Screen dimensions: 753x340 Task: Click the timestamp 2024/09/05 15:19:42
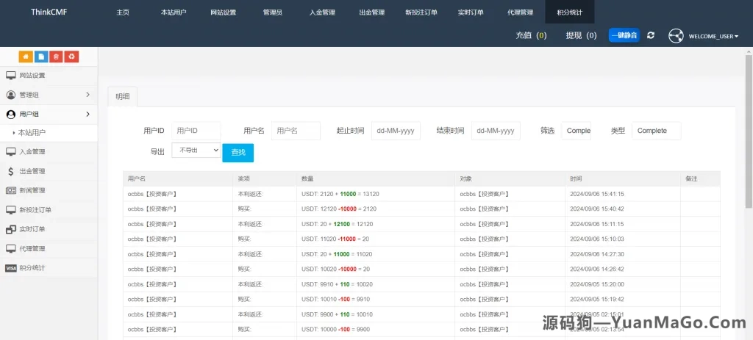pyautogui.click(x=597, y=299)
